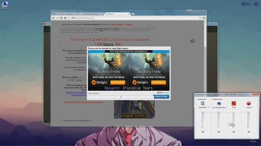261x146 pixels.
Task: Open the payment period dropdown on page
Action: click(x=77, y=80)
